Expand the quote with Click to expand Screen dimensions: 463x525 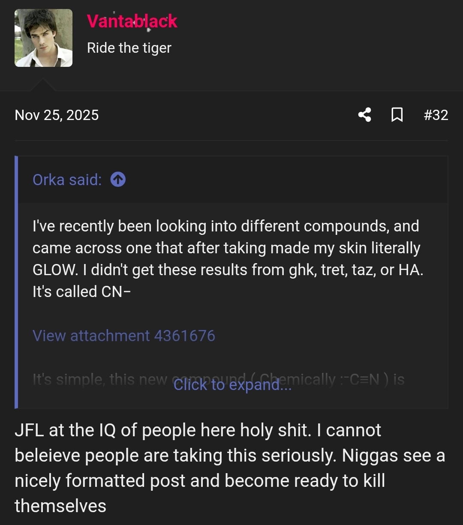232,384
